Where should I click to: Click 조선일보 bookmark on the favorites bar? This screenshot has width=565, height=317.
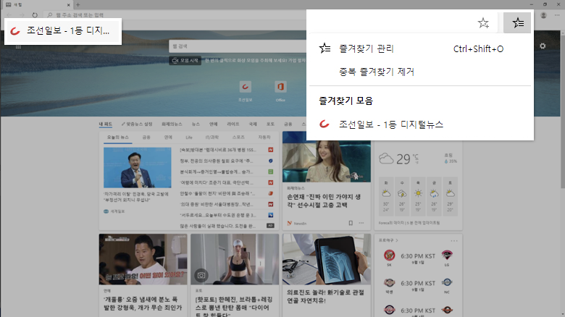point(62,30)
